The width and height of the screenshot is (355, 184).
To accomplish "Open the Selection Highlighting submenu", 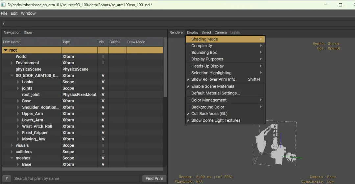I will pos(225,73).
